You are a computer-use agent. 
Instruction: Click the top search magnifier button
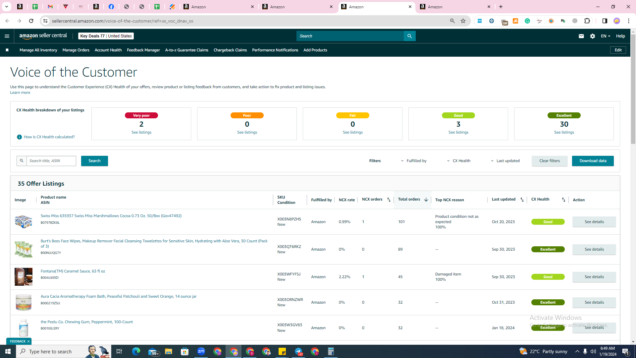coord(410,36)
